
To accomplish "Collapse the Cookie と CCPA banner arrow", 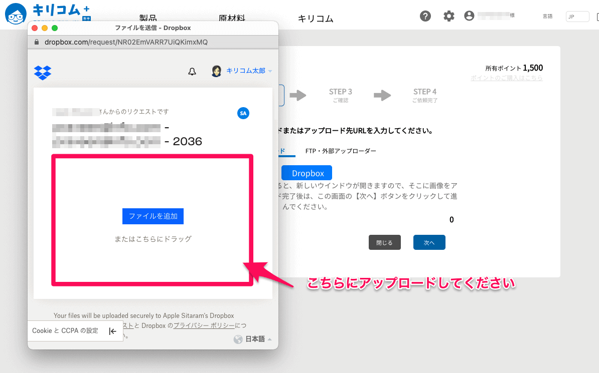I will 112,331.
